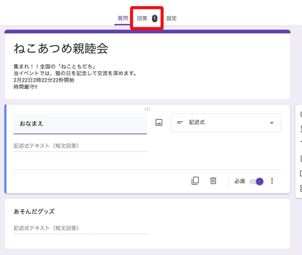
Task: Toggle the 必須 required switch
Action: click(x=257, y=181)
